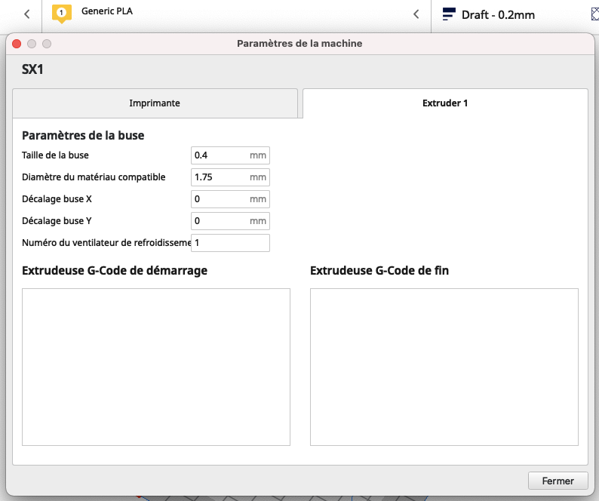The image size is (599, 501).
Task: Select the Extruder 1 tab
Action: [x=445, y=103]
